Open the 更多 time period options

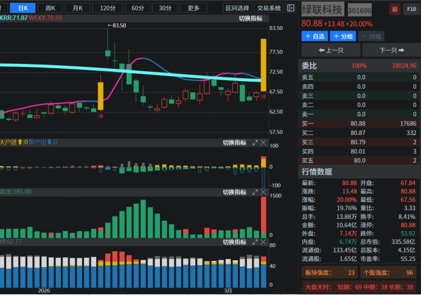[x=193, y=8]
